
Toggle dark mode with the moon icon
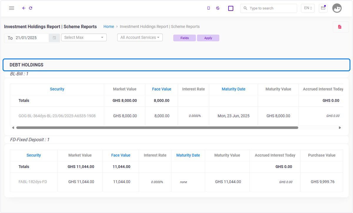pyautogui.click(x=218, y=8)
